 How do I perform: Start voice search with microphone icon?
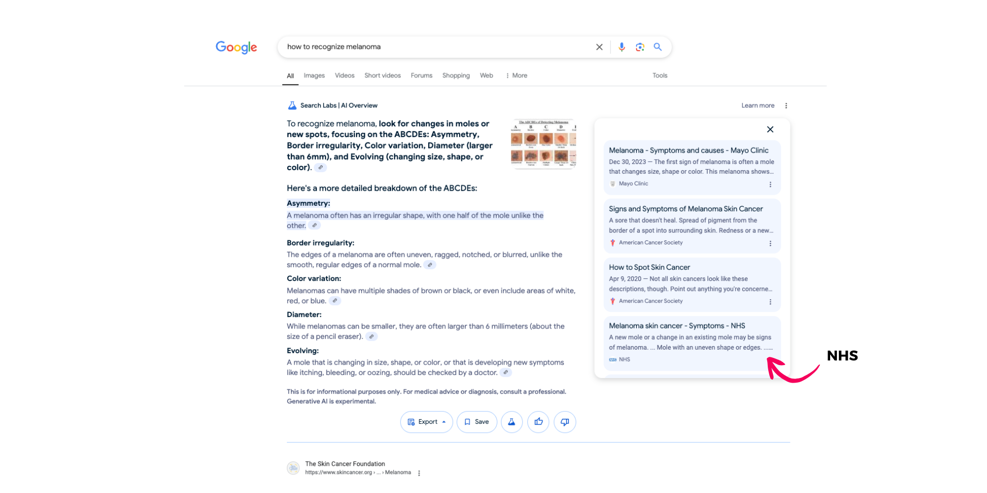coord(622,47)
